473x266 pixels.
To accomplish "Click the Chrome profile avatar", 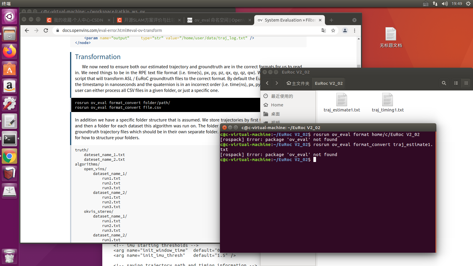I will click(345, 30).
